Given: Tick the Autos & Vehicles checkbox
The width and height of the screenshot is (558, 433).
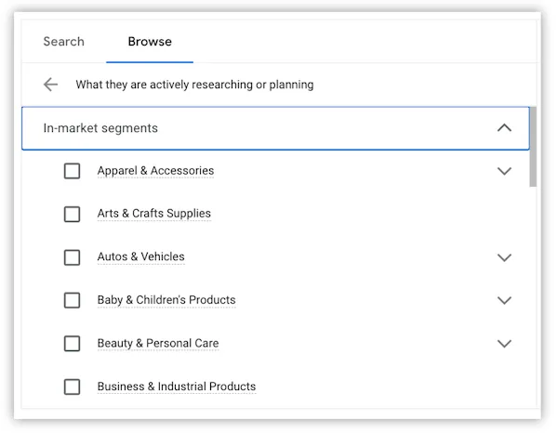Looking at the screenshot, I should point(72,257).
